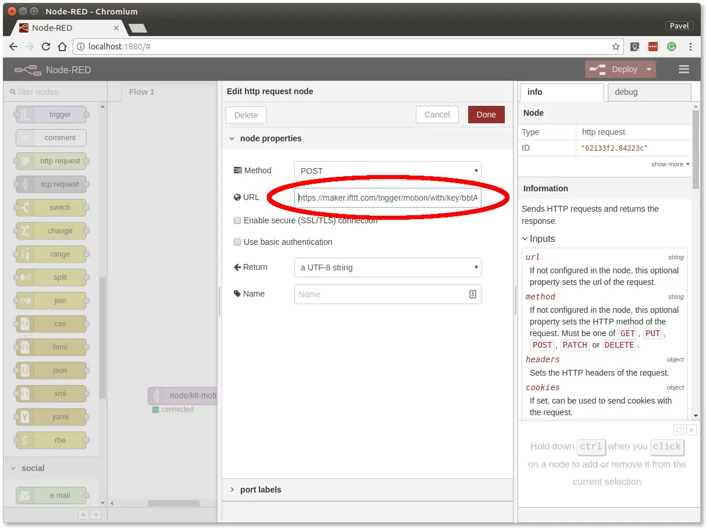Screen dimensions: 706x528
Task: Open a new browser tab
Action: pyautogui.click(x=138, y=28)
